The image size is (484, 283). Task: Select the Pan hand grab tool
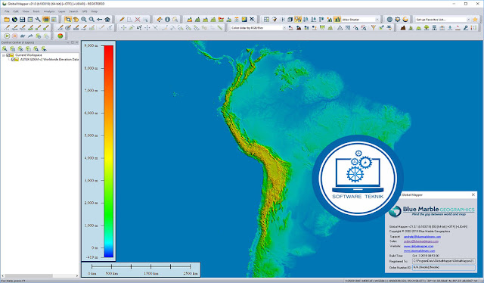click(x=76, y=20)
